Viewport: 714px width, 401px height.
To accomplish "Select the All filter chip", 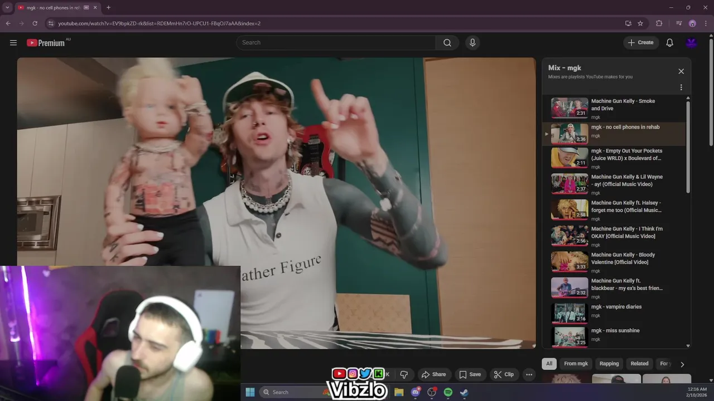I will 549,364.
